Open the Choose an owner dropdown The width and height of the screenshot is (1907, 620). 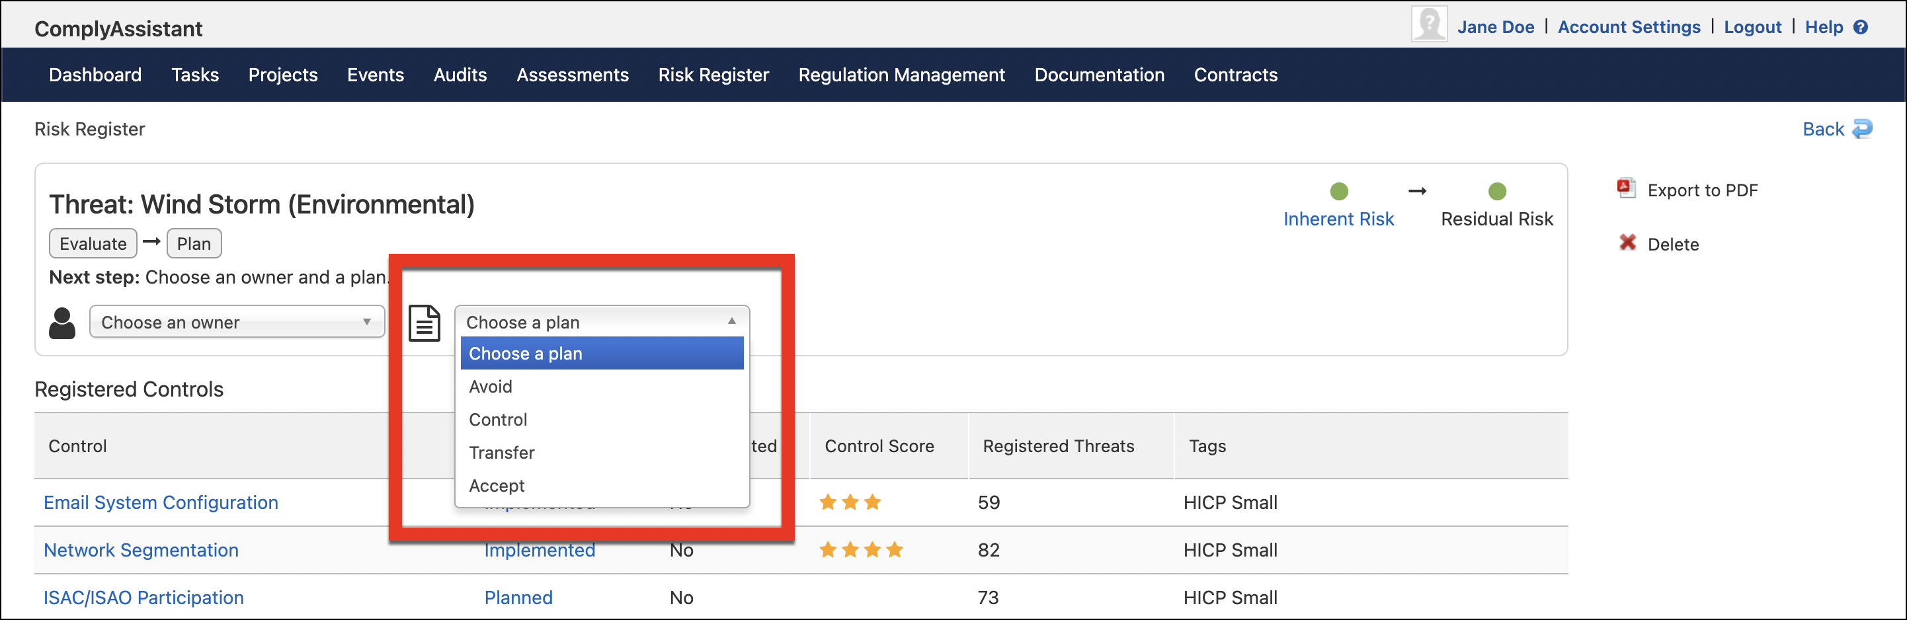(237, 322)
